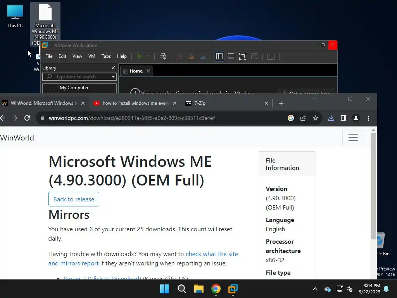Click the Back to release button

[x=74, y=199]
